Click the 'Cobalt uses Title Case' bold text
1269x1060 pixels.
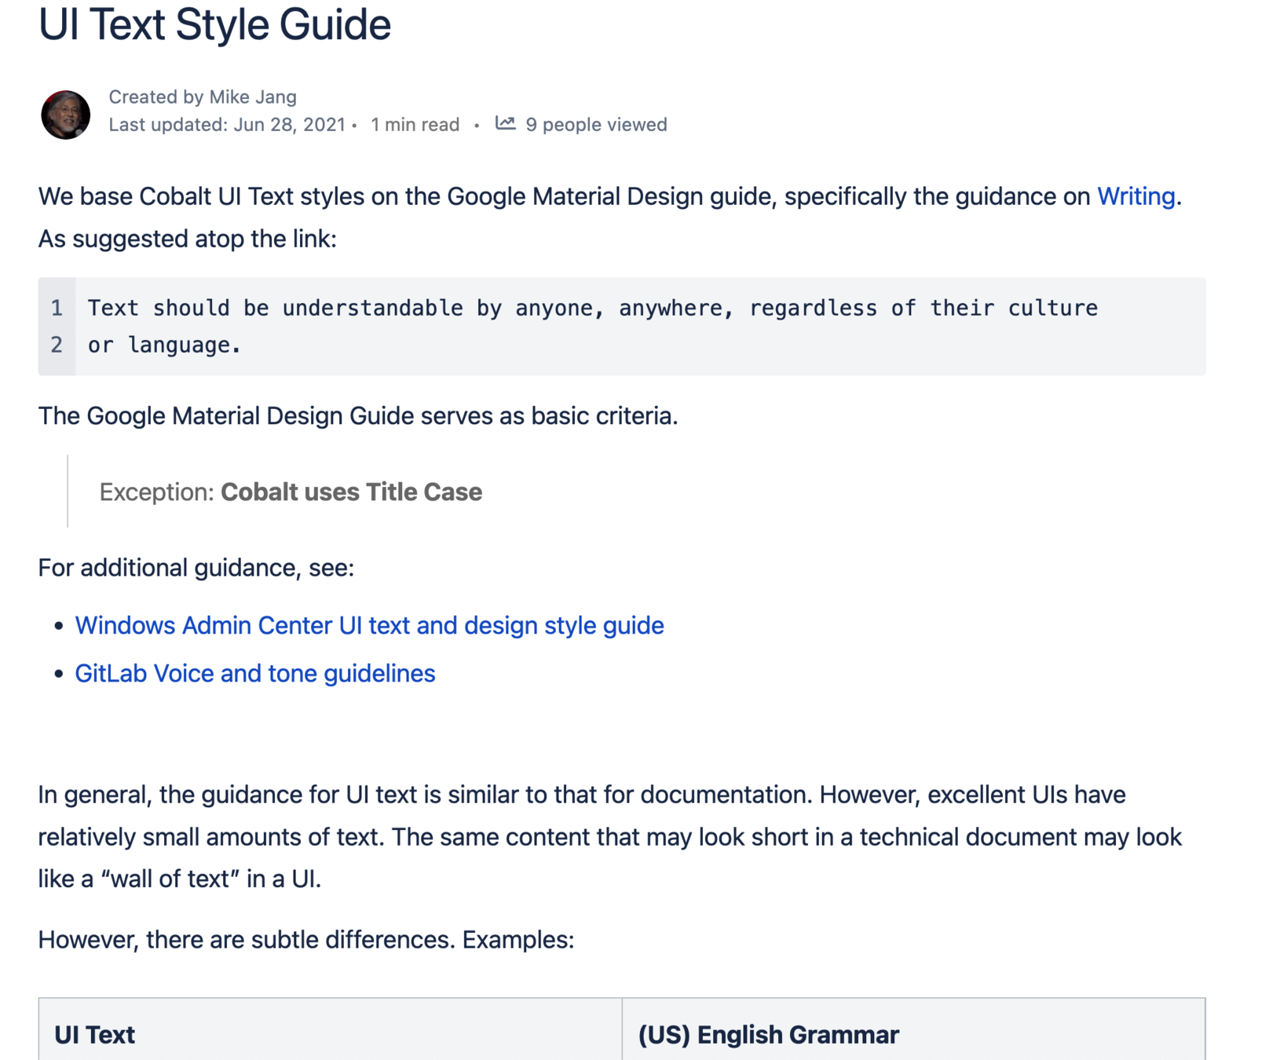[x=351, y=492]
